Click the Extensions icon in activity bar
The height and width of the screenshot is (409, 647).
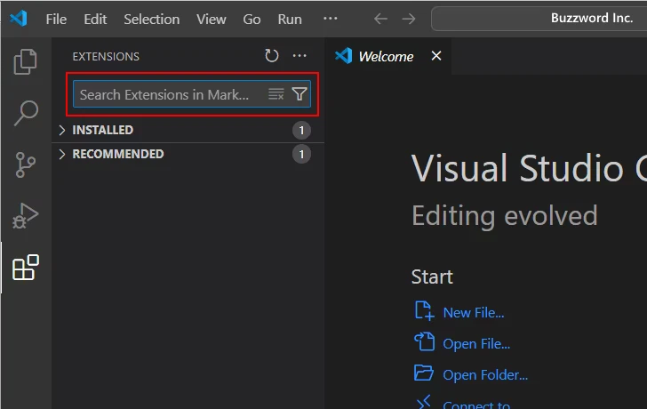pos(26,268)
